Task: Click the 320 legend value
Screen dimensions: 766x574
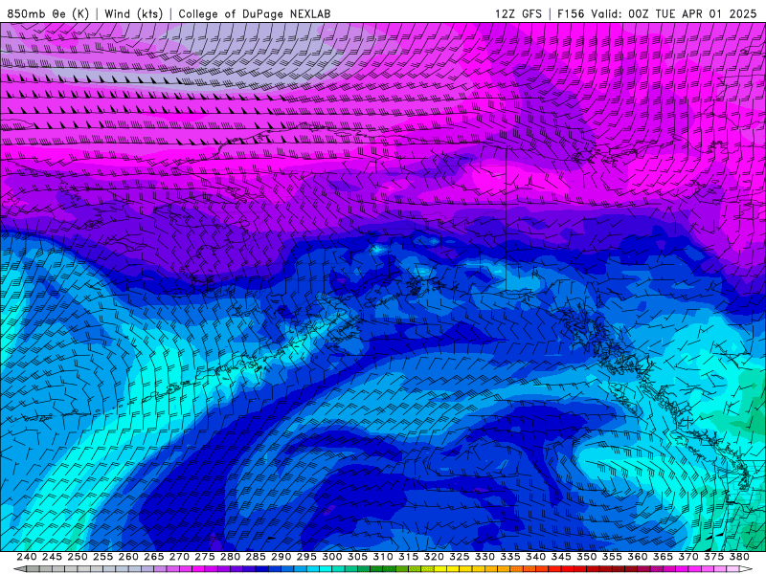Action: [x=434, y=557]
